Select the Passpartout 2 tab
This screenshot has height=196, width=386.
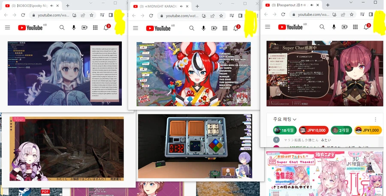[292, 5]
